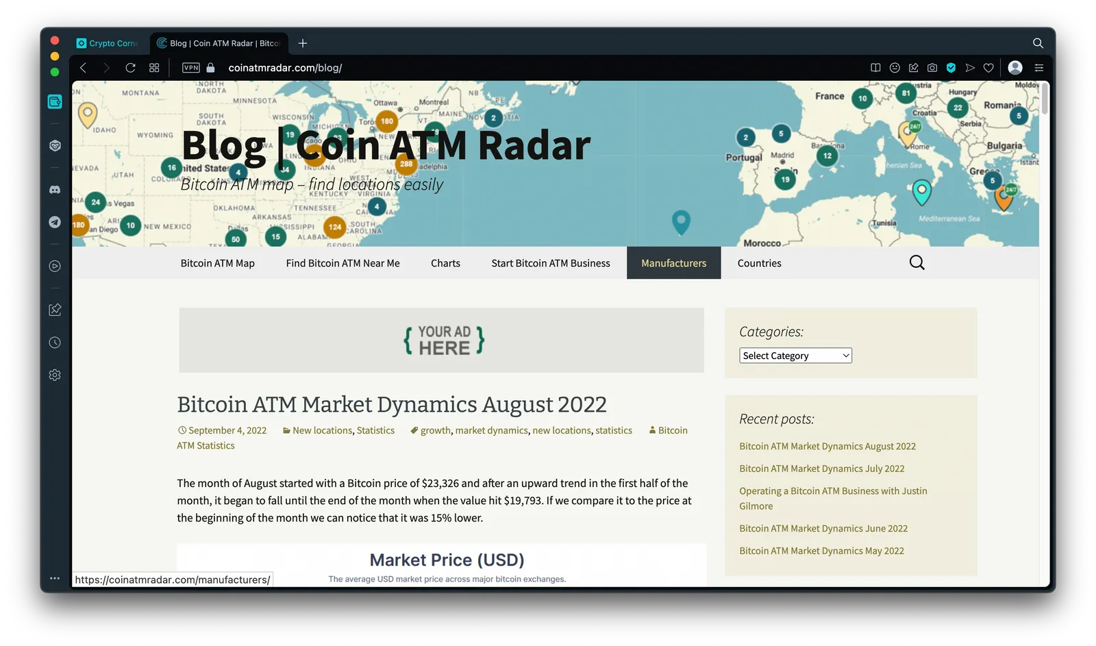1096x646 pixels.
Task: Open the user profile avatar
Action: [x=1015, y=67]
